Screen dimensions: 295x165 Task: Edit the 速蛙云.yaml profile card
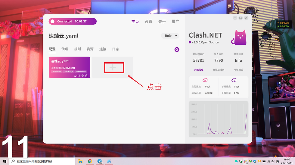tap(79, 76)
